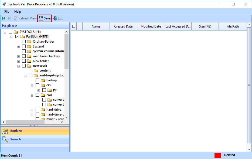The width and height of the screenshot is (252, 159).
Task: Uncheck the Partition (NTFS) checkbox
Action: [x=17, y=36]
